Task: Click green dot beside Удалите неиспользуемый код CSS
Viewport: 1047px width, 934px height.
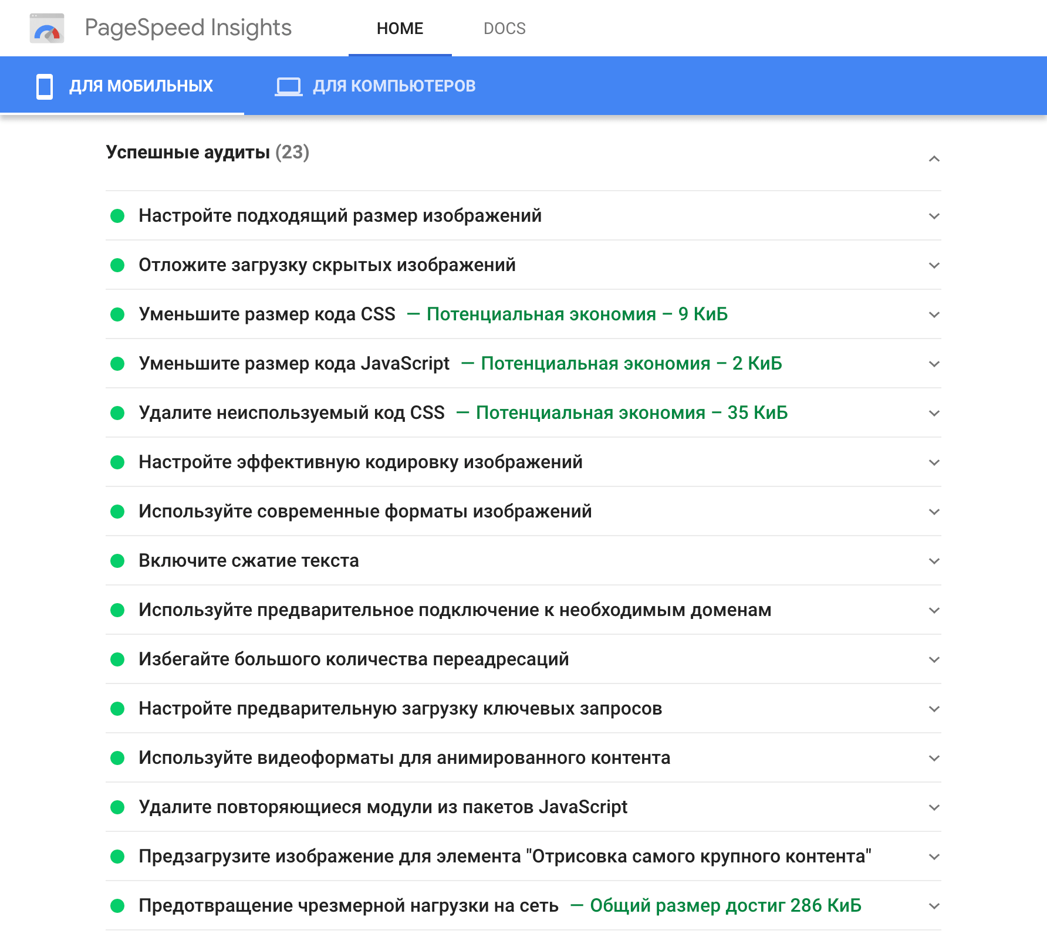Action: [x=117, y=413]
